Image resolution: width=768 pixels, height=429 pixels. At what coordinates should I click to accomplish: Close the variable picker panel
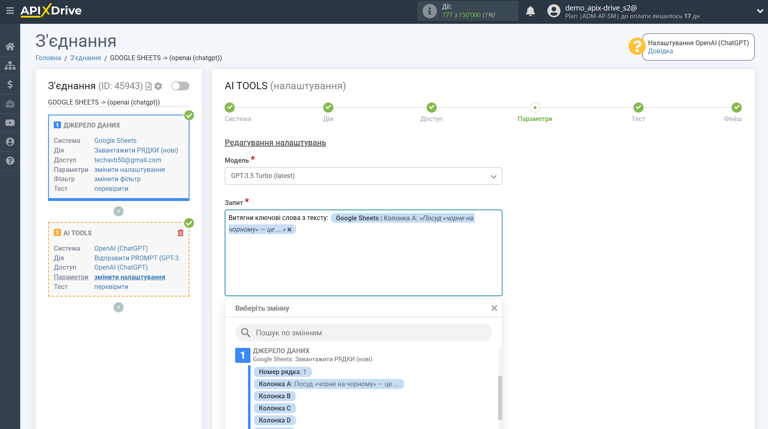point(494,308)
